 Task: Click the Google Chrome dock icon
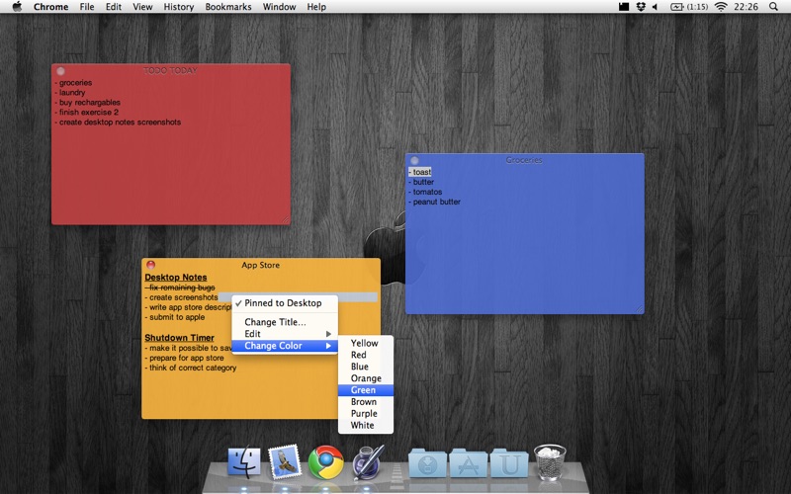click(x=325, y=461)
